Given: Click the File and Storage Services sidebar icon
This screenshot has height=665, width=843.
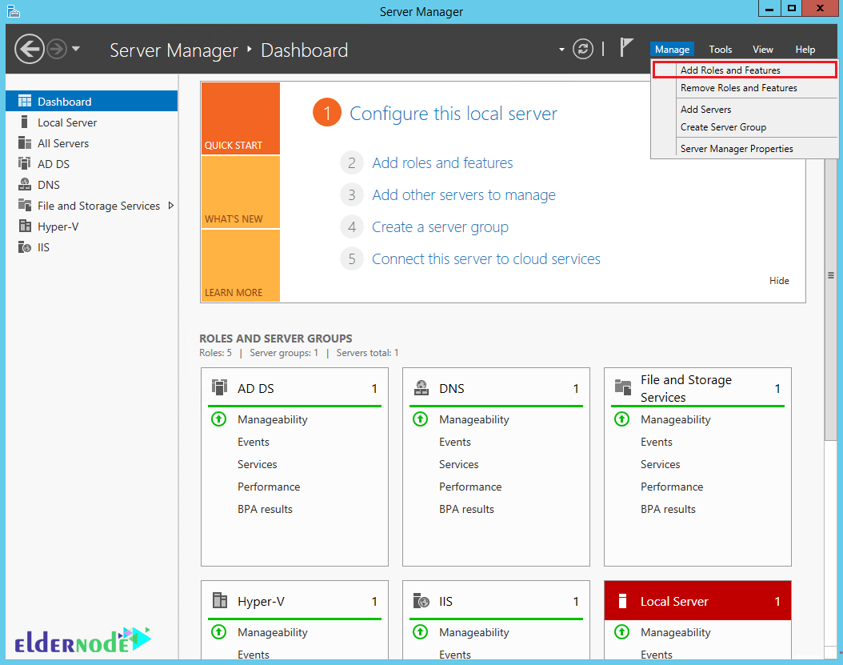Looking at the screenshot, I should pyautogui.click(x=25, y=205).
